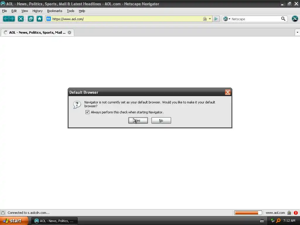The width and height of the screenshot is (300, 225).
Task: Click the page loading progress bar
Action: click(x=248, y=213)
